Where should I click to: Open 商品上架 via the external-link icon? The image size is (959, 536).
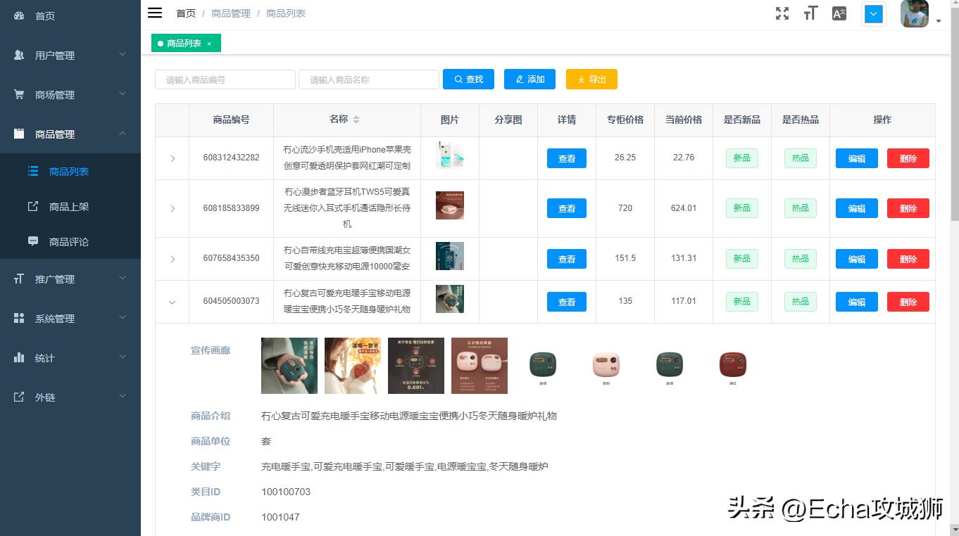click(x=33, y=206)
